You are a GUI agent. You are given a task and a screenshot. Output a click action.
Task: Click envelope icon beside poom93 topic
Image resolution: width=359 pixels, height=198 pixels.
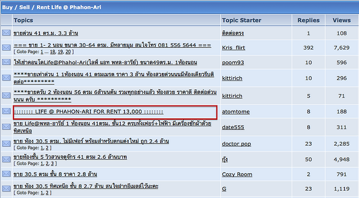(x=6, y=62)
